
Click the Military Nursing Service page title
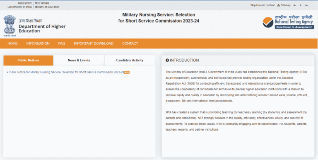pyautogui.click(x=159, y=18)
